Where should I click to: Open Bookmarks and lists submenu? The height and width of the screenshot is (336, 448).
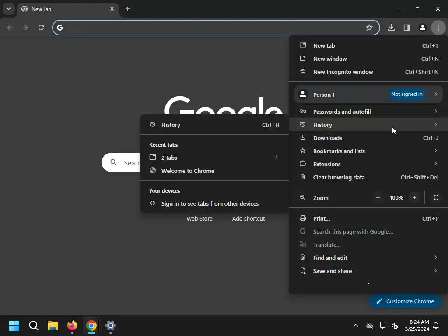click(x=368, y=151)
